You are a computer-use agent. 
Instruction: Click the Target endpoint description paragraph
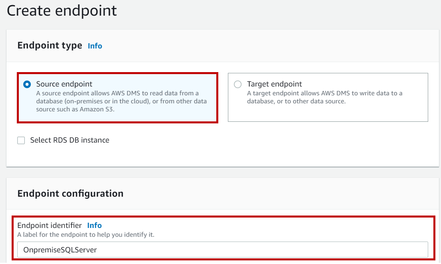point(324,97)
